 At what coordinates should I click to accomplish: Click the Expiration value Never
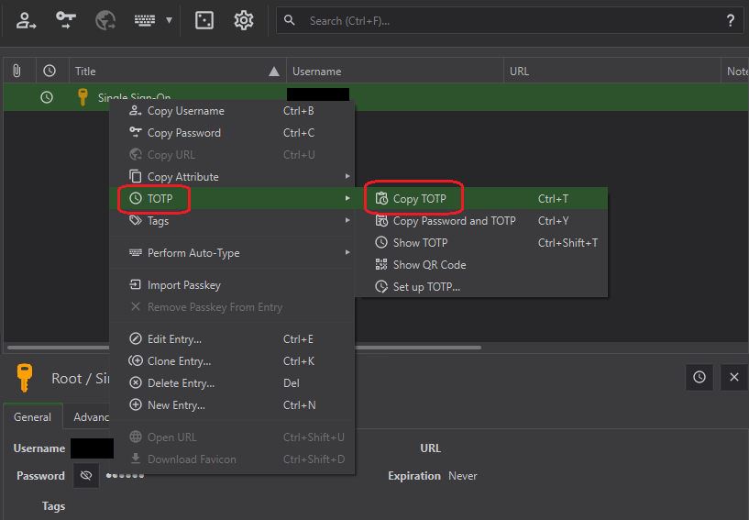pos(462,476)
